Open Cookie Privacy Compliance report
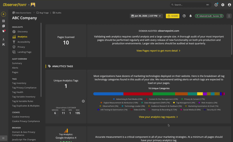Image resolution: width=233 pixels, height=142 pixels. click(26, 121)
